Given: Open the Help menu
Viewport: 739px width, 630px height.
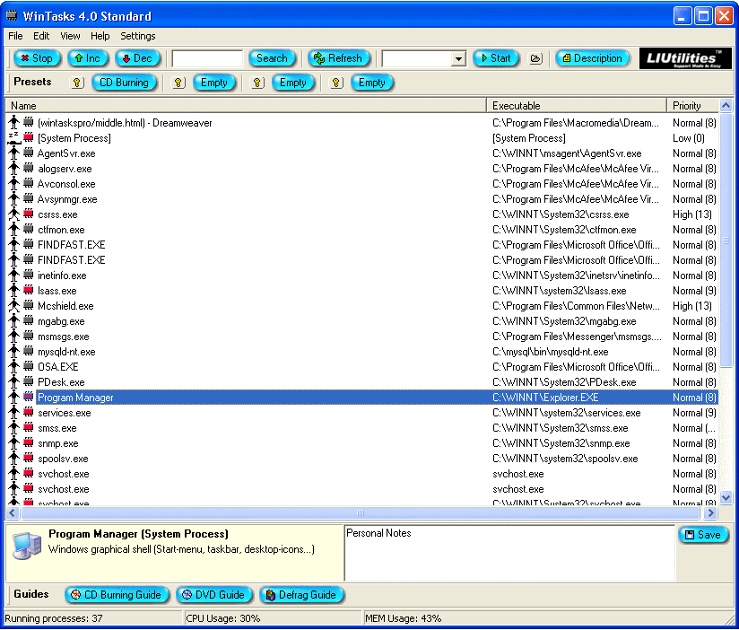Looking at the screenshot, I should pos(100,36).
